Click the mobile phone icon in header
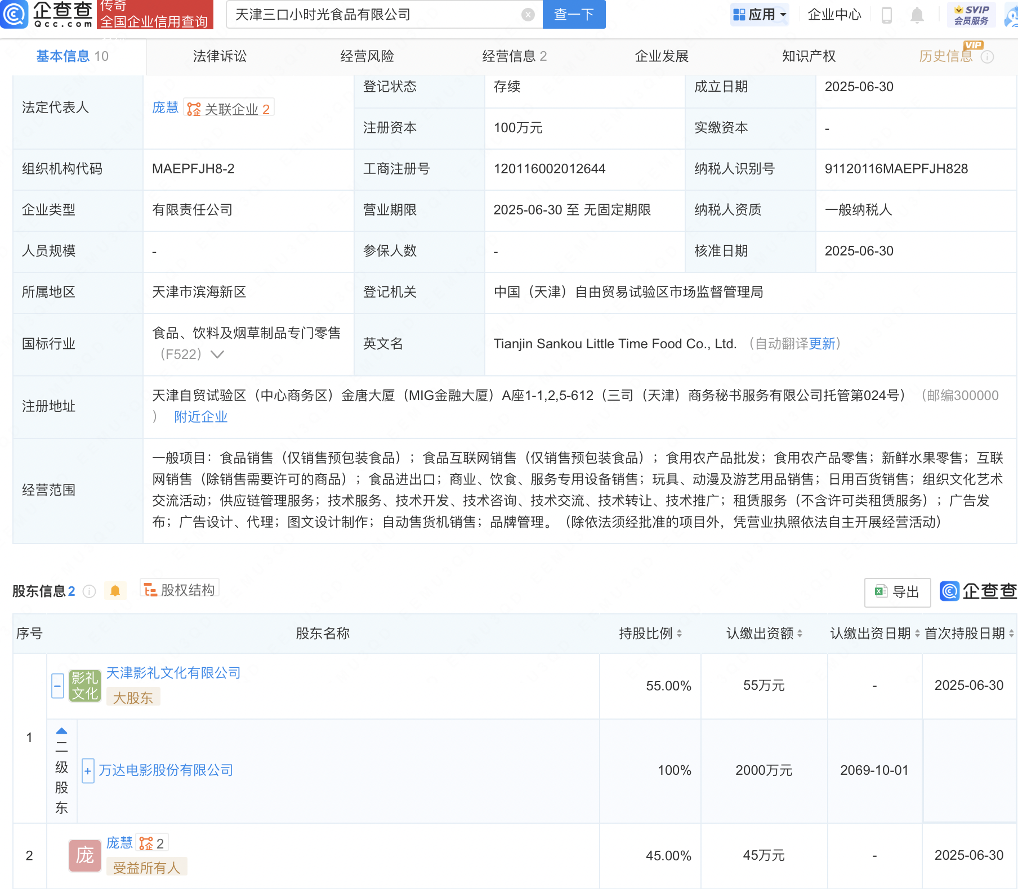Screen dimensions: 1018x889 (x=886, y=15)
